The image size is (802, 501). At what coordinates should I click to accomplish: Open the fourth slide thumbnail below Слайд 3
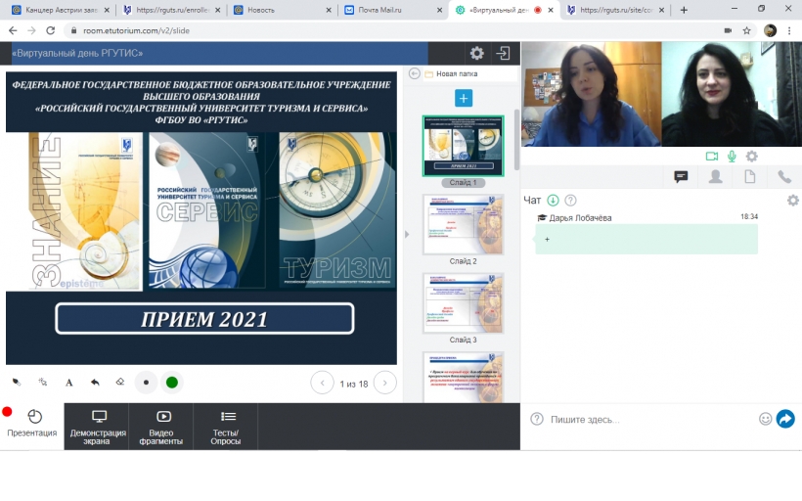click(464, 377)
